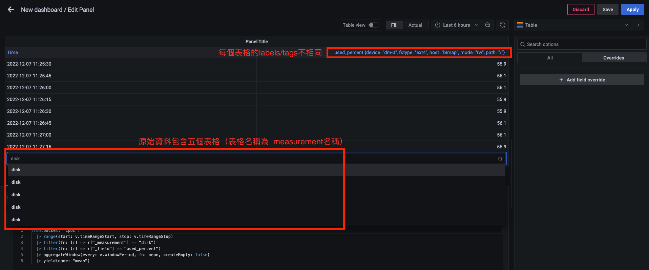
Task: Select the row 2022-12-07 11:27:00
Action: coord(256,135)
